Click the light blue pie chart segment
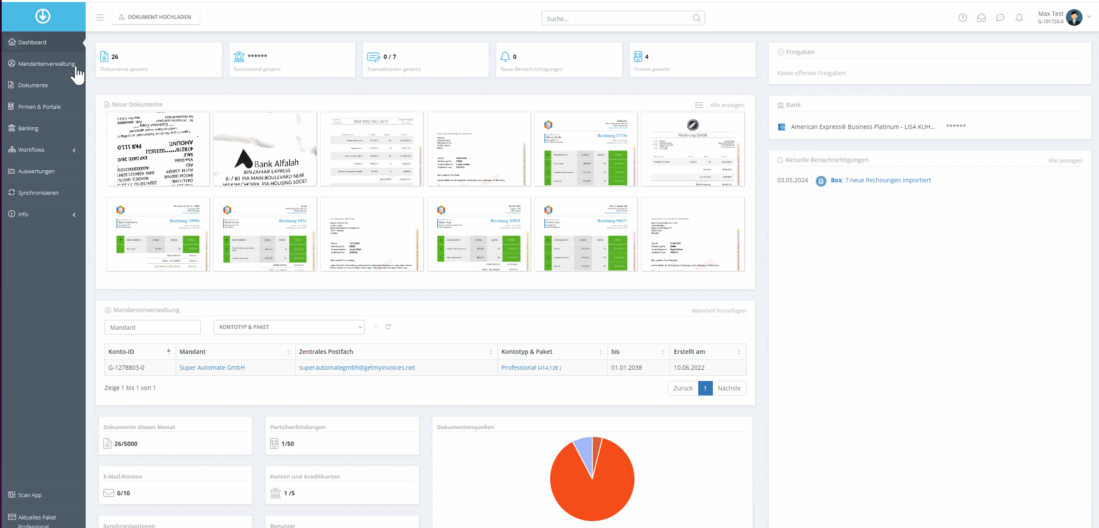Image resolution: width=1099 pixels, height=528 pixels. tap(585, 451)
